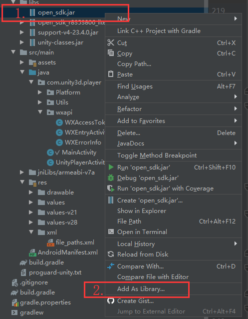The height and width of the screenshot is (319, 248).
Task: Click the blue java source folder icon
Action: click(x=32, y=72)
